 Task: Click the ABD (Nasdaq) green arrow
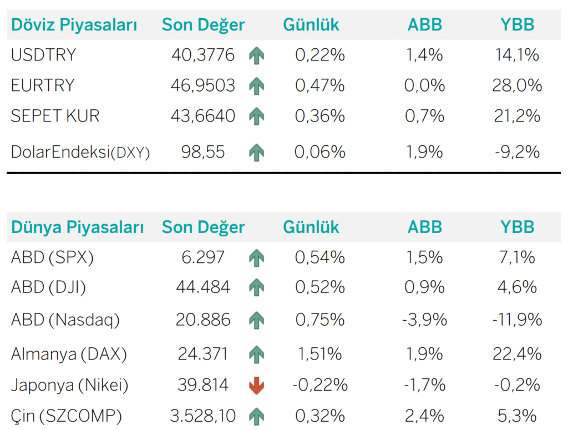pyautogui.click(x=256, y=320)
